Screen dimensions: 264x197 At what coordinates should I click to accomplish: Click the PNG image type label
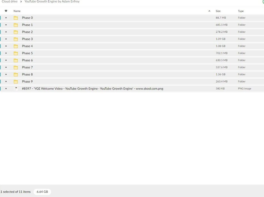point(245,89)
